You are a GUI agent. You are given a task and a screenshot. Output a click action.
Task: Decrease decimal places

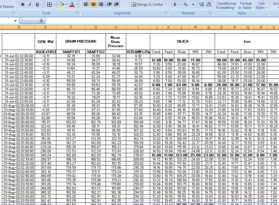coord(208,4)
